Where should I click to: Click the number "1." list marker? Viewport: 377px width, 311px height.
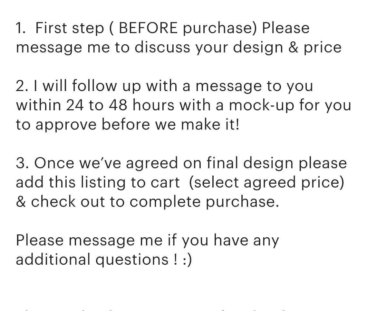tap(21, 28)
